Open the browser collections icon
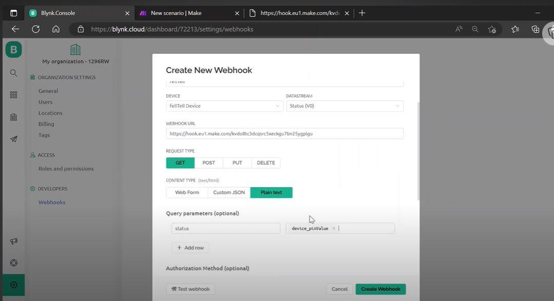554x301 pixels. click(536, 29)
